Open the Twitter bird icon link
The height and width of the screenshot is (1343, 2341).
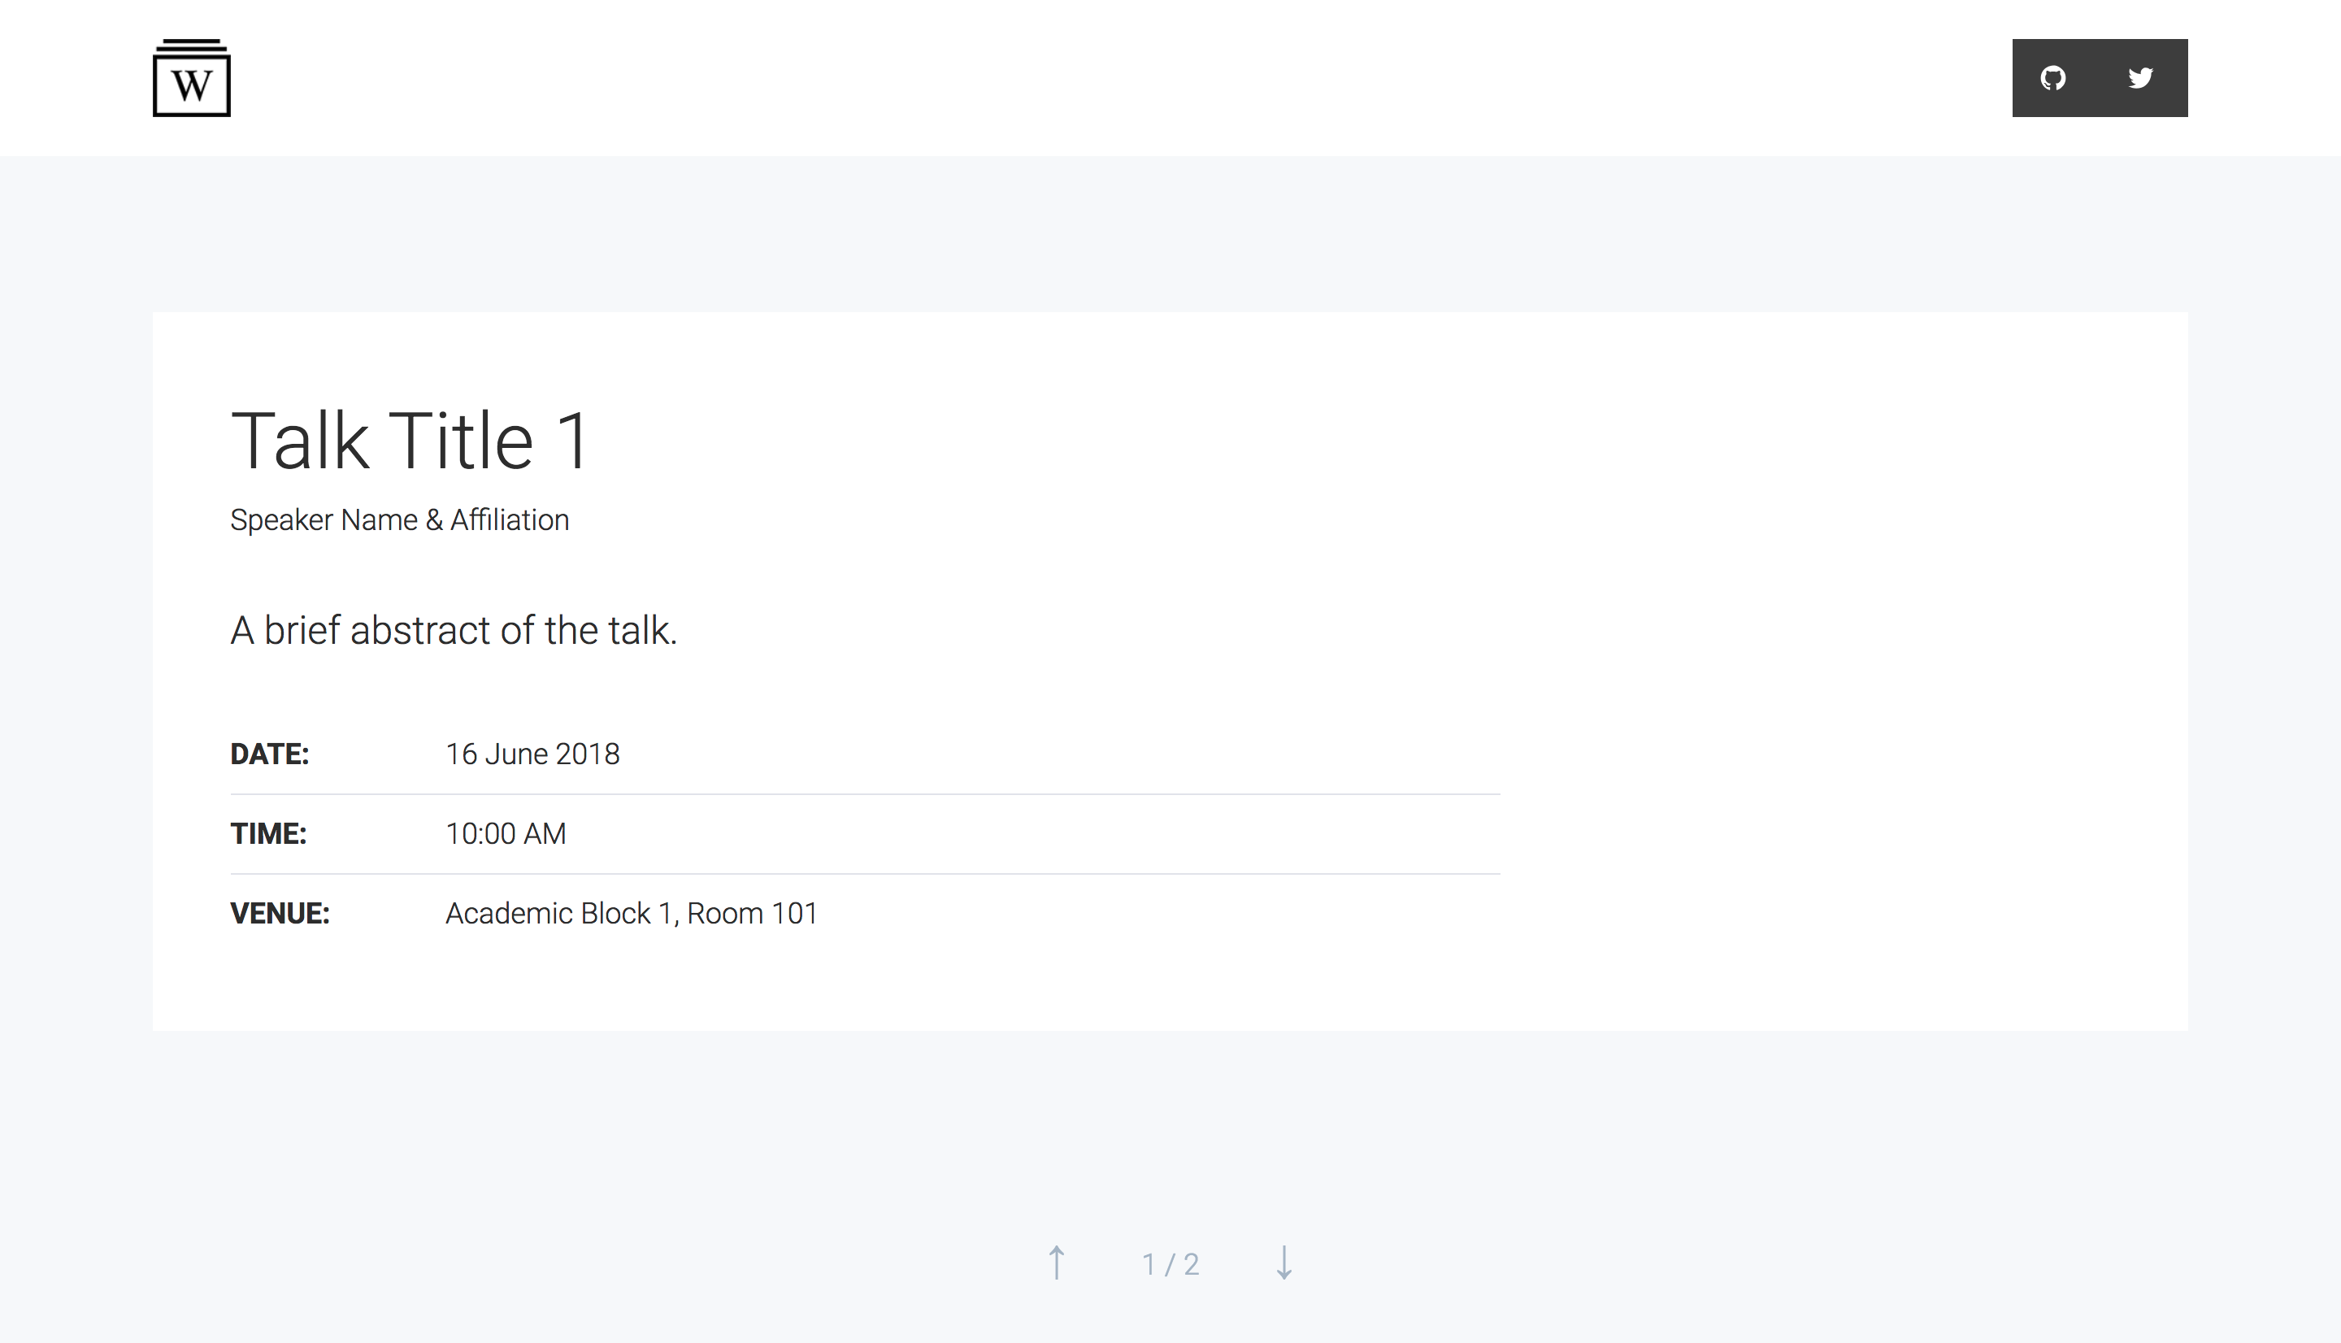tap(2141, 78)
